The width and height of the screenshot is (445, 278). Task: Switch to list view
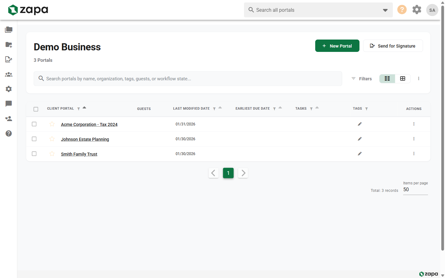387,78
